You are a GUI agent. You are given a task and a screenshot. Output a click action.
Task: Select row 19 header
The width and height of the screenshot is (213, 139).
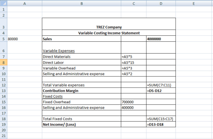(x=3, y=124)
